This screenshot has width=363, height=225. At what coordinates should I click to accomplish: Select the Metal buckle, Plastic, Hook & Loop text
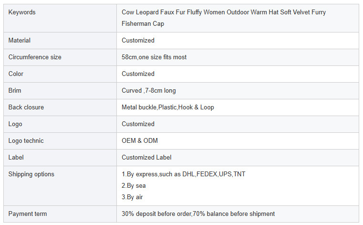point(168,107)
